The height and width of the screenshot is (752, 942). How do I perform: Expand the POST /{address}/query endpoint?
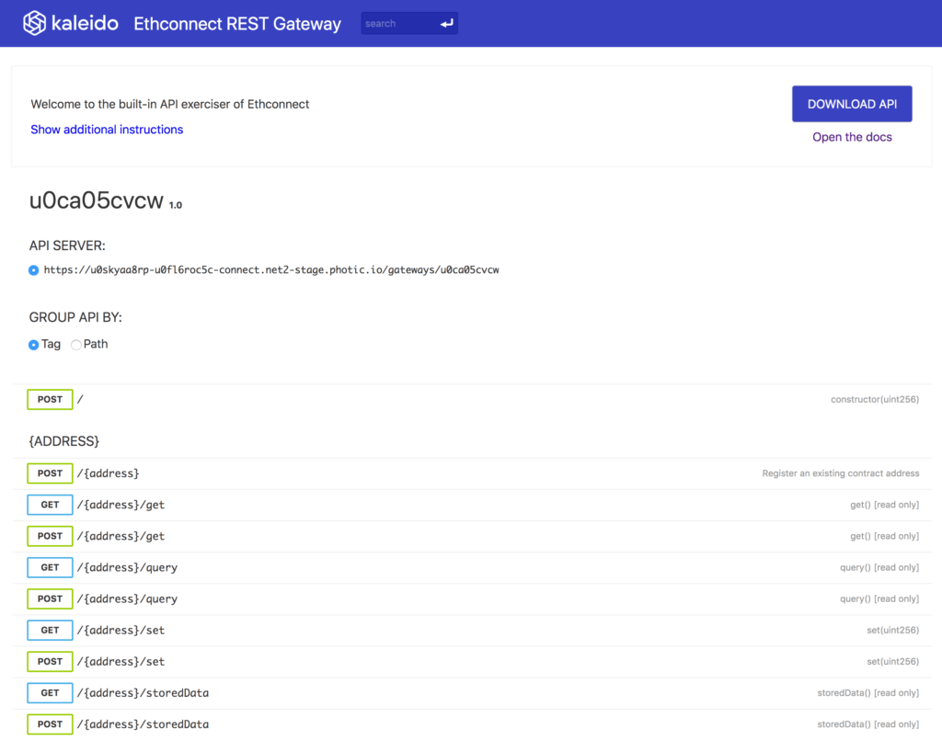[472, 598]
